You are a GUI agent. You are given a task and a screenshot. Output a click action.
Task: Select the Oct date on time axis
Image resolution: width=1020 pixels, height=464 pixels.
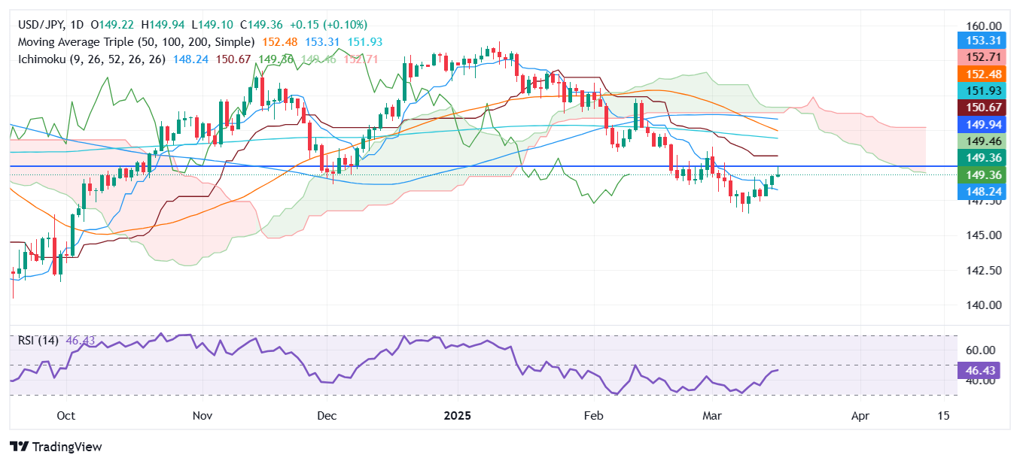[65, 415]
